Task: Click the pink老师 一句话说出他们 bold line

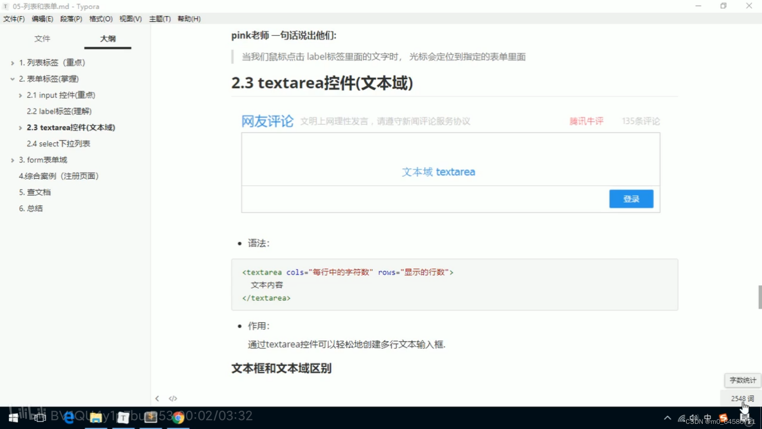Action: tap(283, 35)
